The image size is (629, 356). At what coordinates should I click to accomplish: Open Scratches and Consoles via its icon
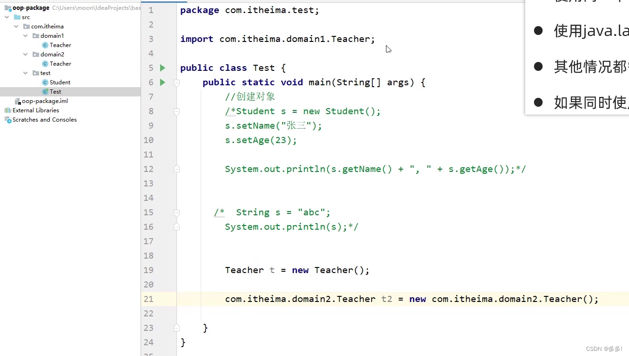8,119
